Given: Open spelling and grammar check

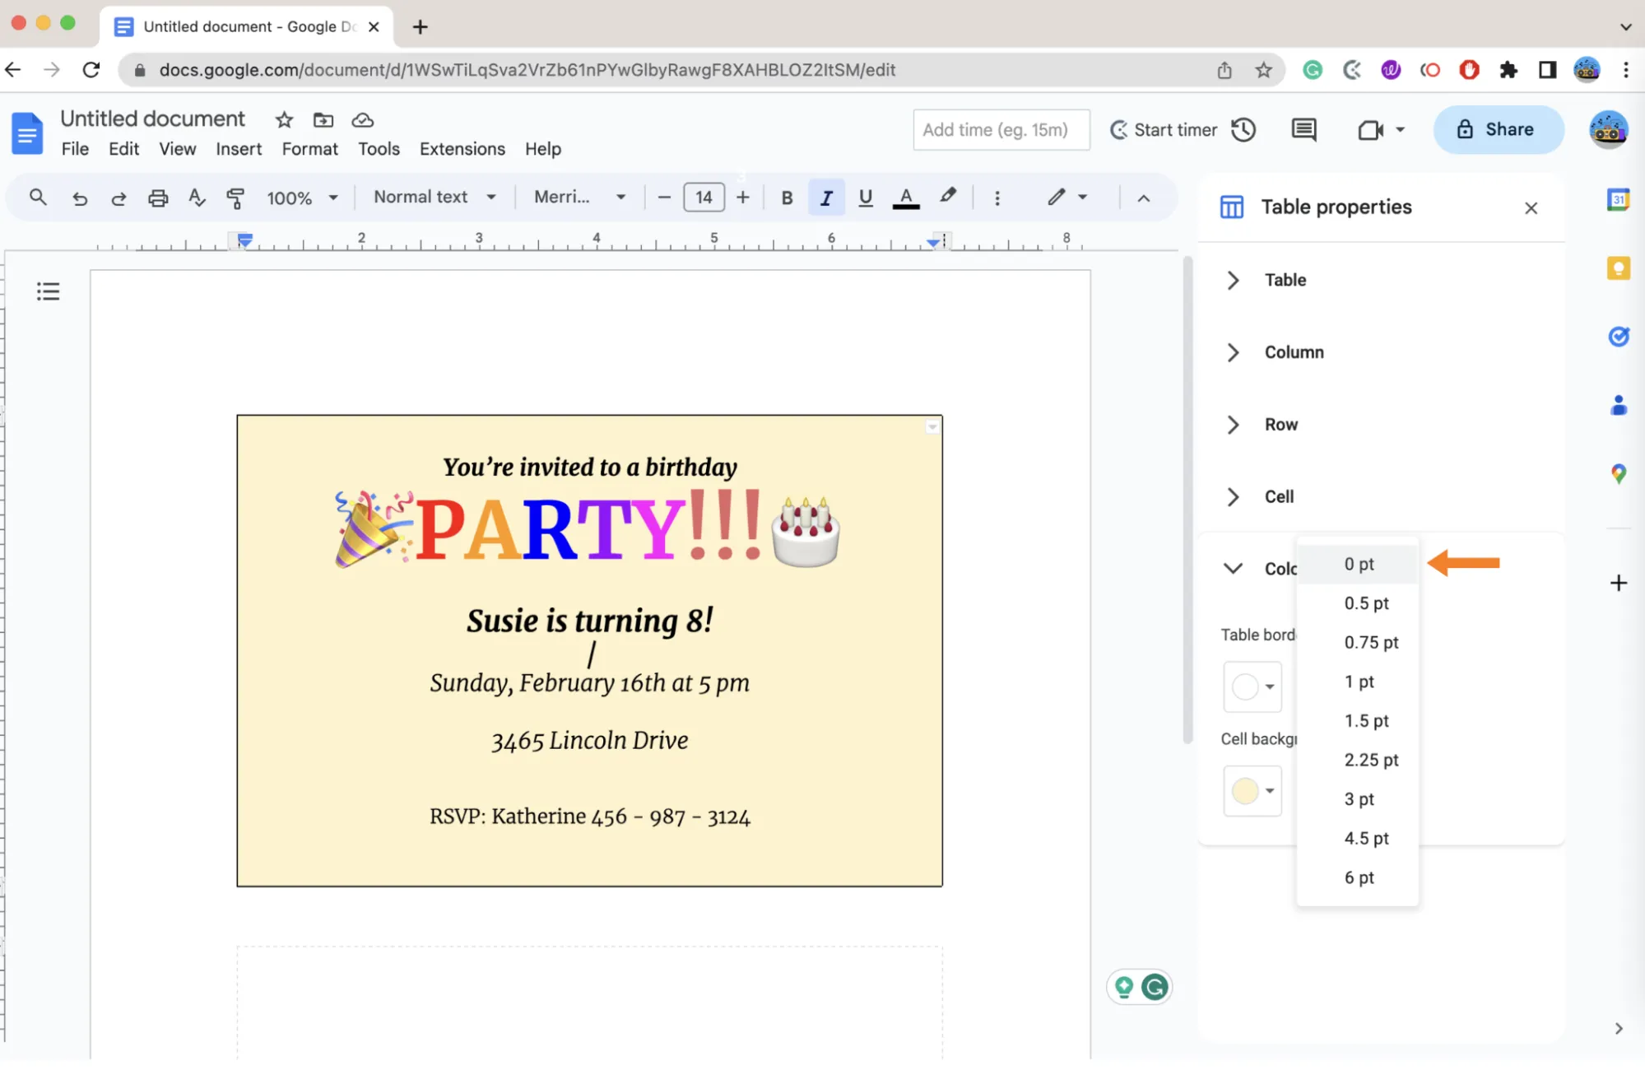Looking at the screenshot, I should pyautogui.click(x=197, y=198).
